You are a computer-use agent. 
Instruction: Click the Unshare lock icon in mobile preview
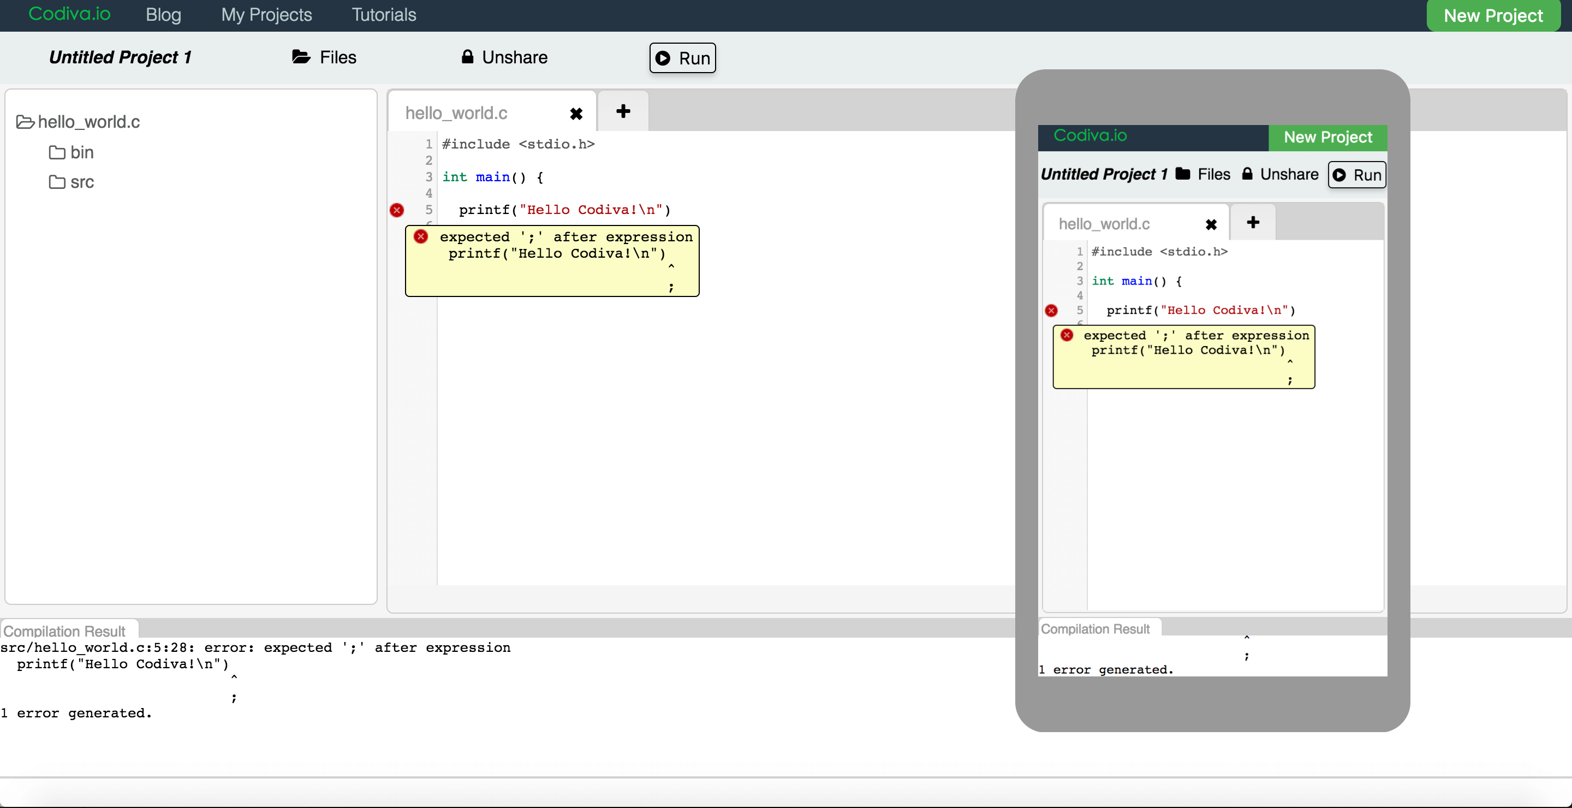pos(1247,174)
